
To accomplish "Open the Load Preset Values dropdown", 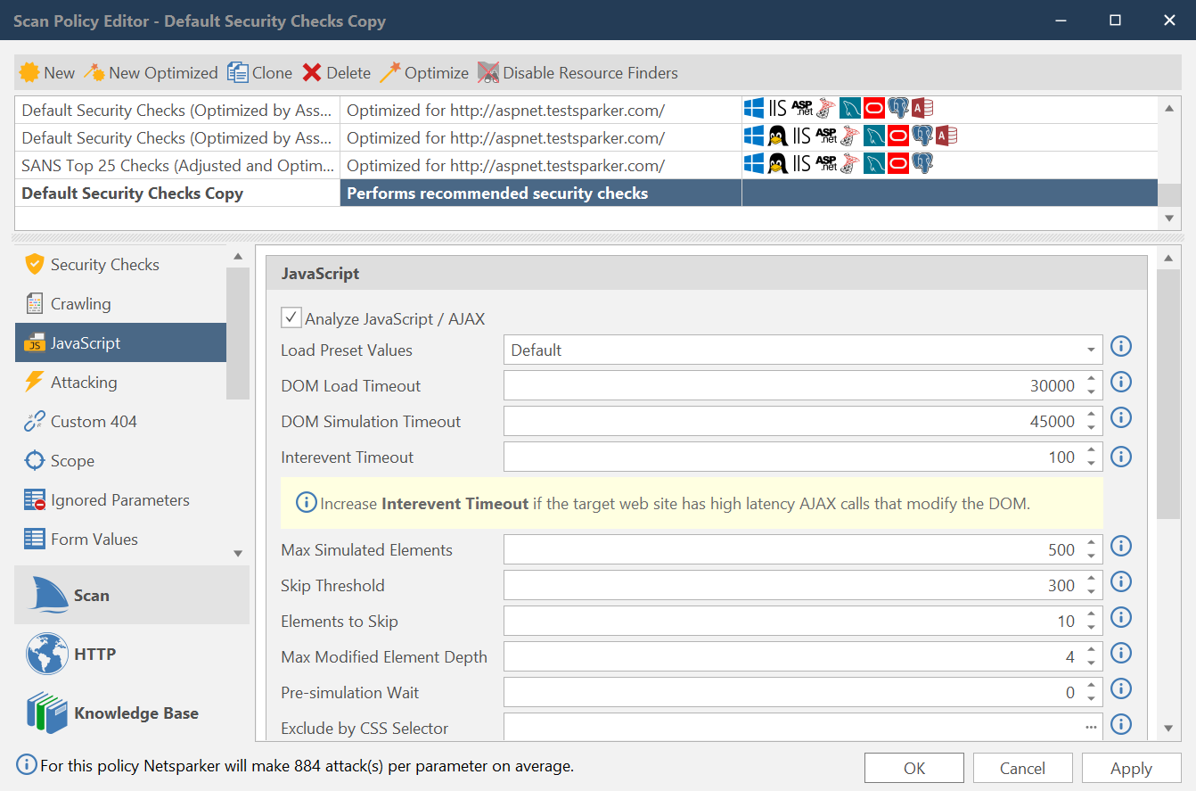I will [x=1090, y=350].
